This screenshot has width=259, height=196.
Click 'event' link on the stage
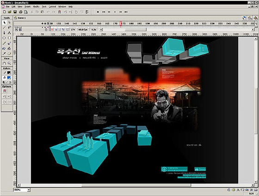click(x=104, y=58)
